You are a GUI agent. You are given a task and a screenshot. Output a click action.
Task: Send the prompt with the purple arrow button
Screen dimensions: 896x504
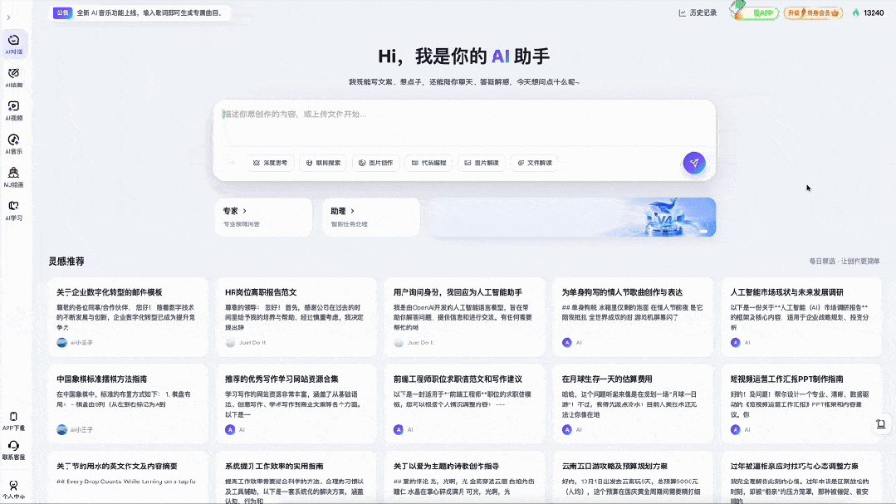pyautogui.click(x=694, y=163)
